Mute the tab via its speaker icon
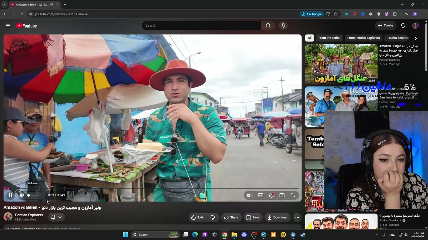 point(52,5)
